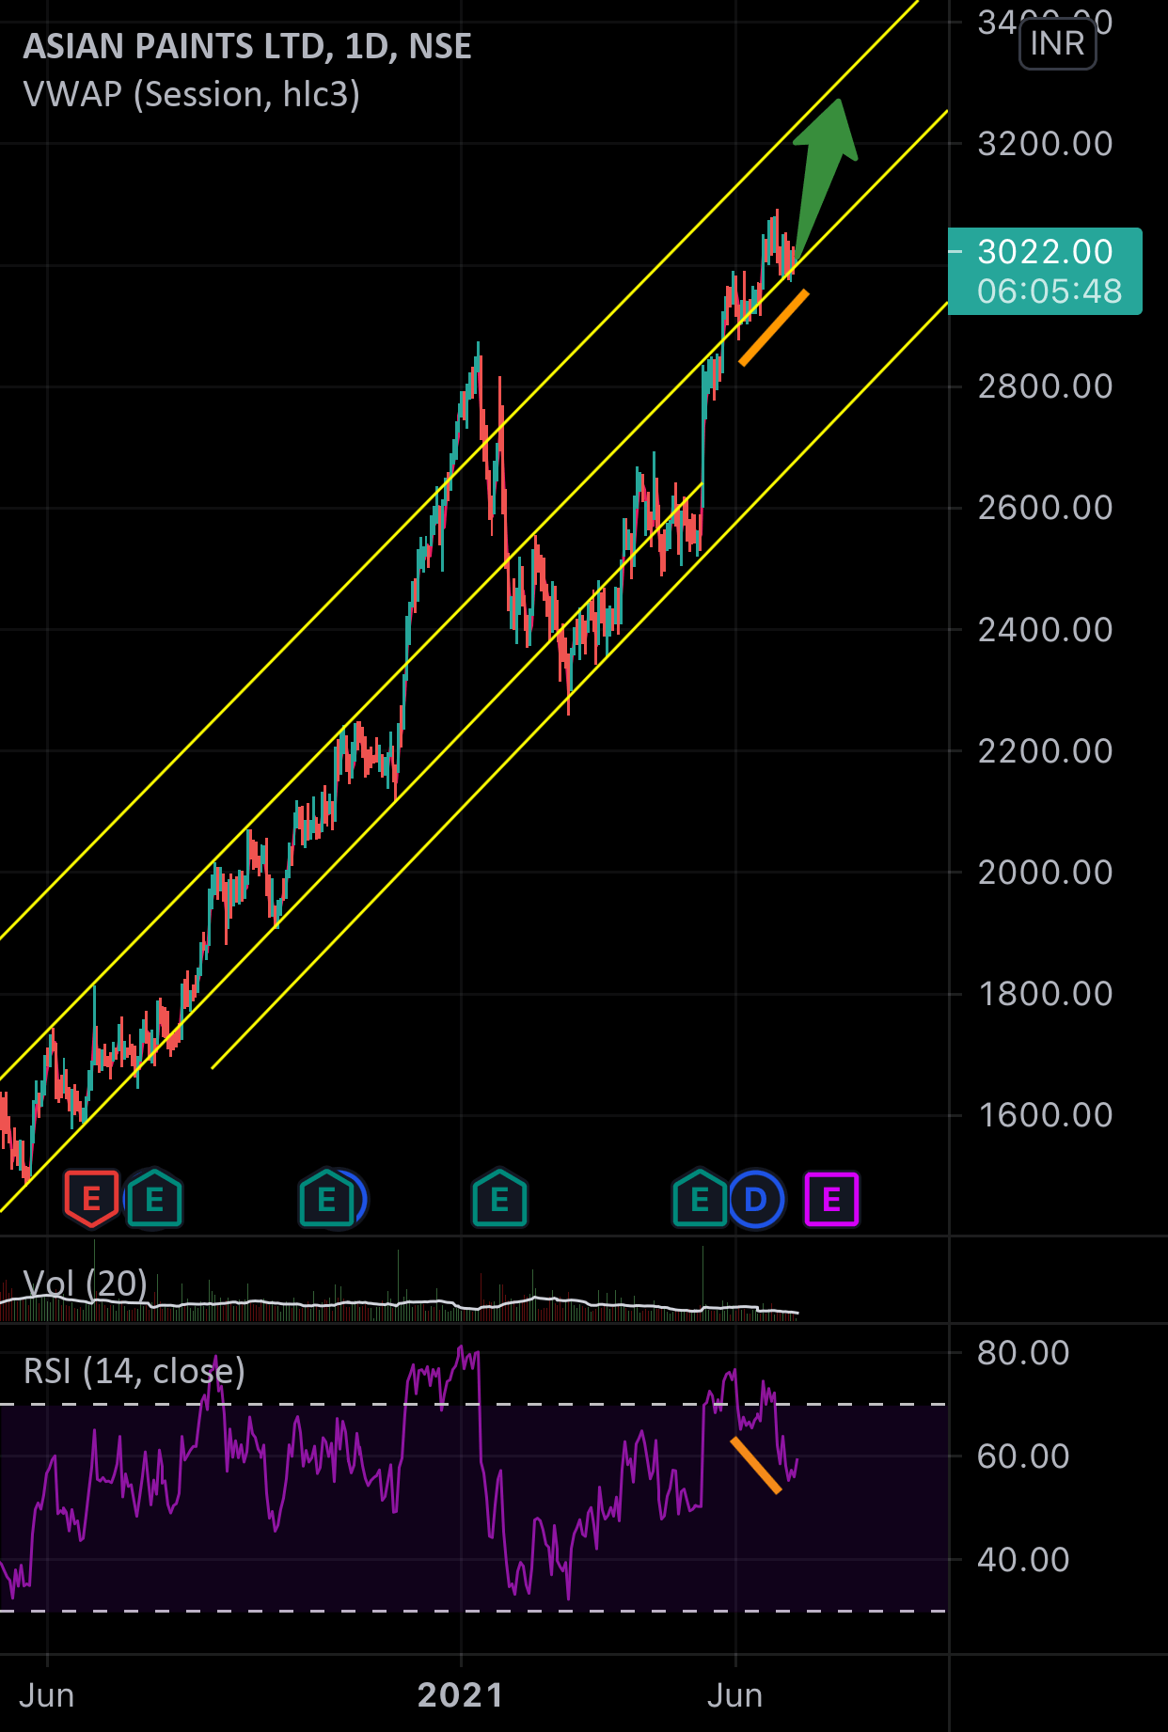Click the bar countdown timer 06:05:48
Screen dimensions: 1168x1732
tap(1050, 291)
